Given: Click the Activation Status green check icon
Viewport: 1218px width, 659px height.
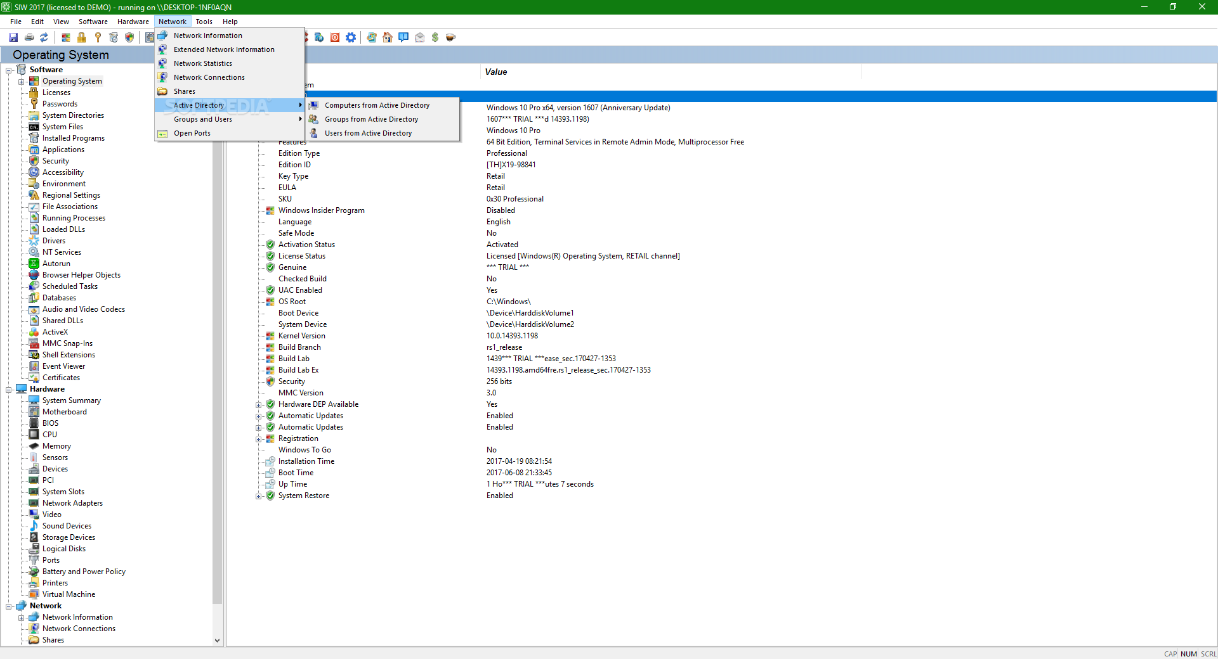Looking at the screenshot, I should [x=270, y=245].
